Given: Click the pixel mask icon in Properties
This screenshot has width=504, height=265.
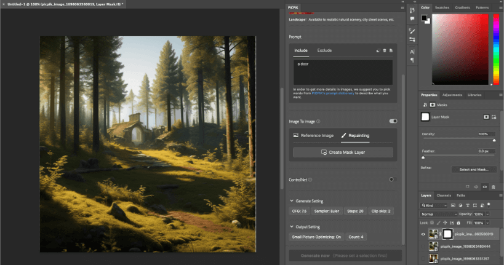Looking at the screenshot, I should tap(486, 116).
